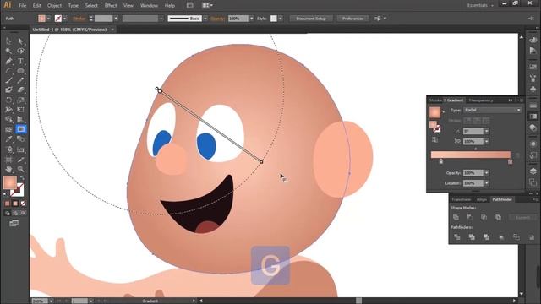Click the Trim pathfinder icon

tap(472, 237)
